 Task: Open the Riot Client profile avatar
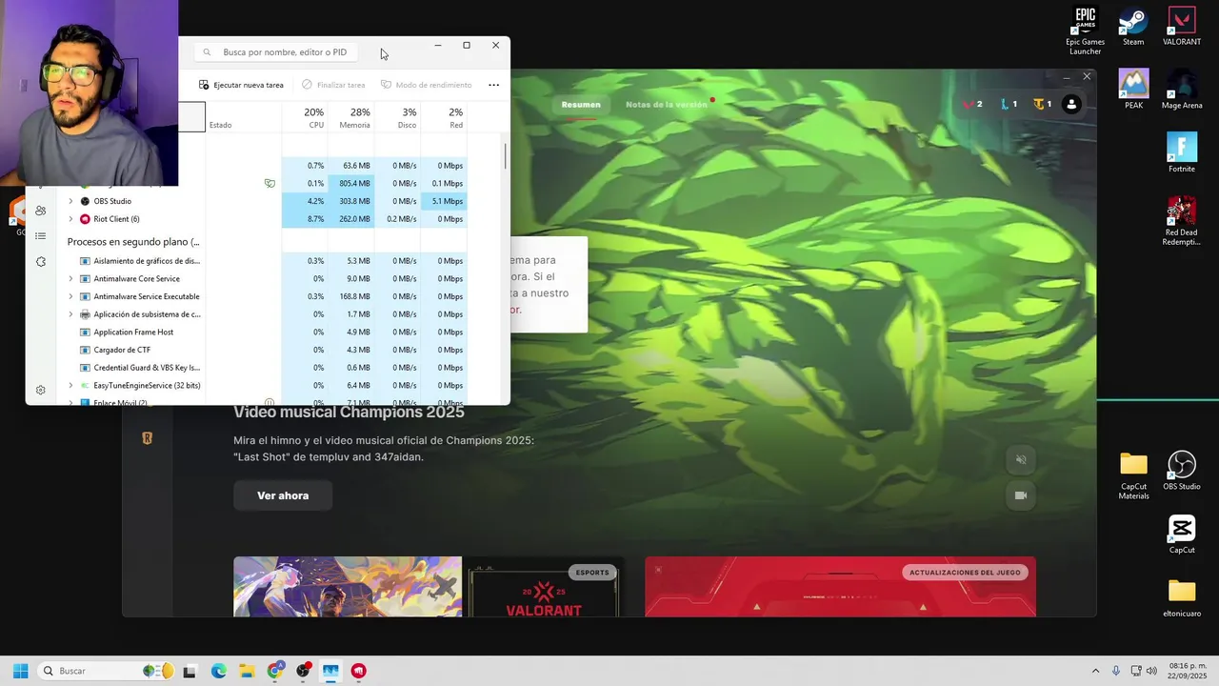pyautogui.click(x=1071, y=105)
